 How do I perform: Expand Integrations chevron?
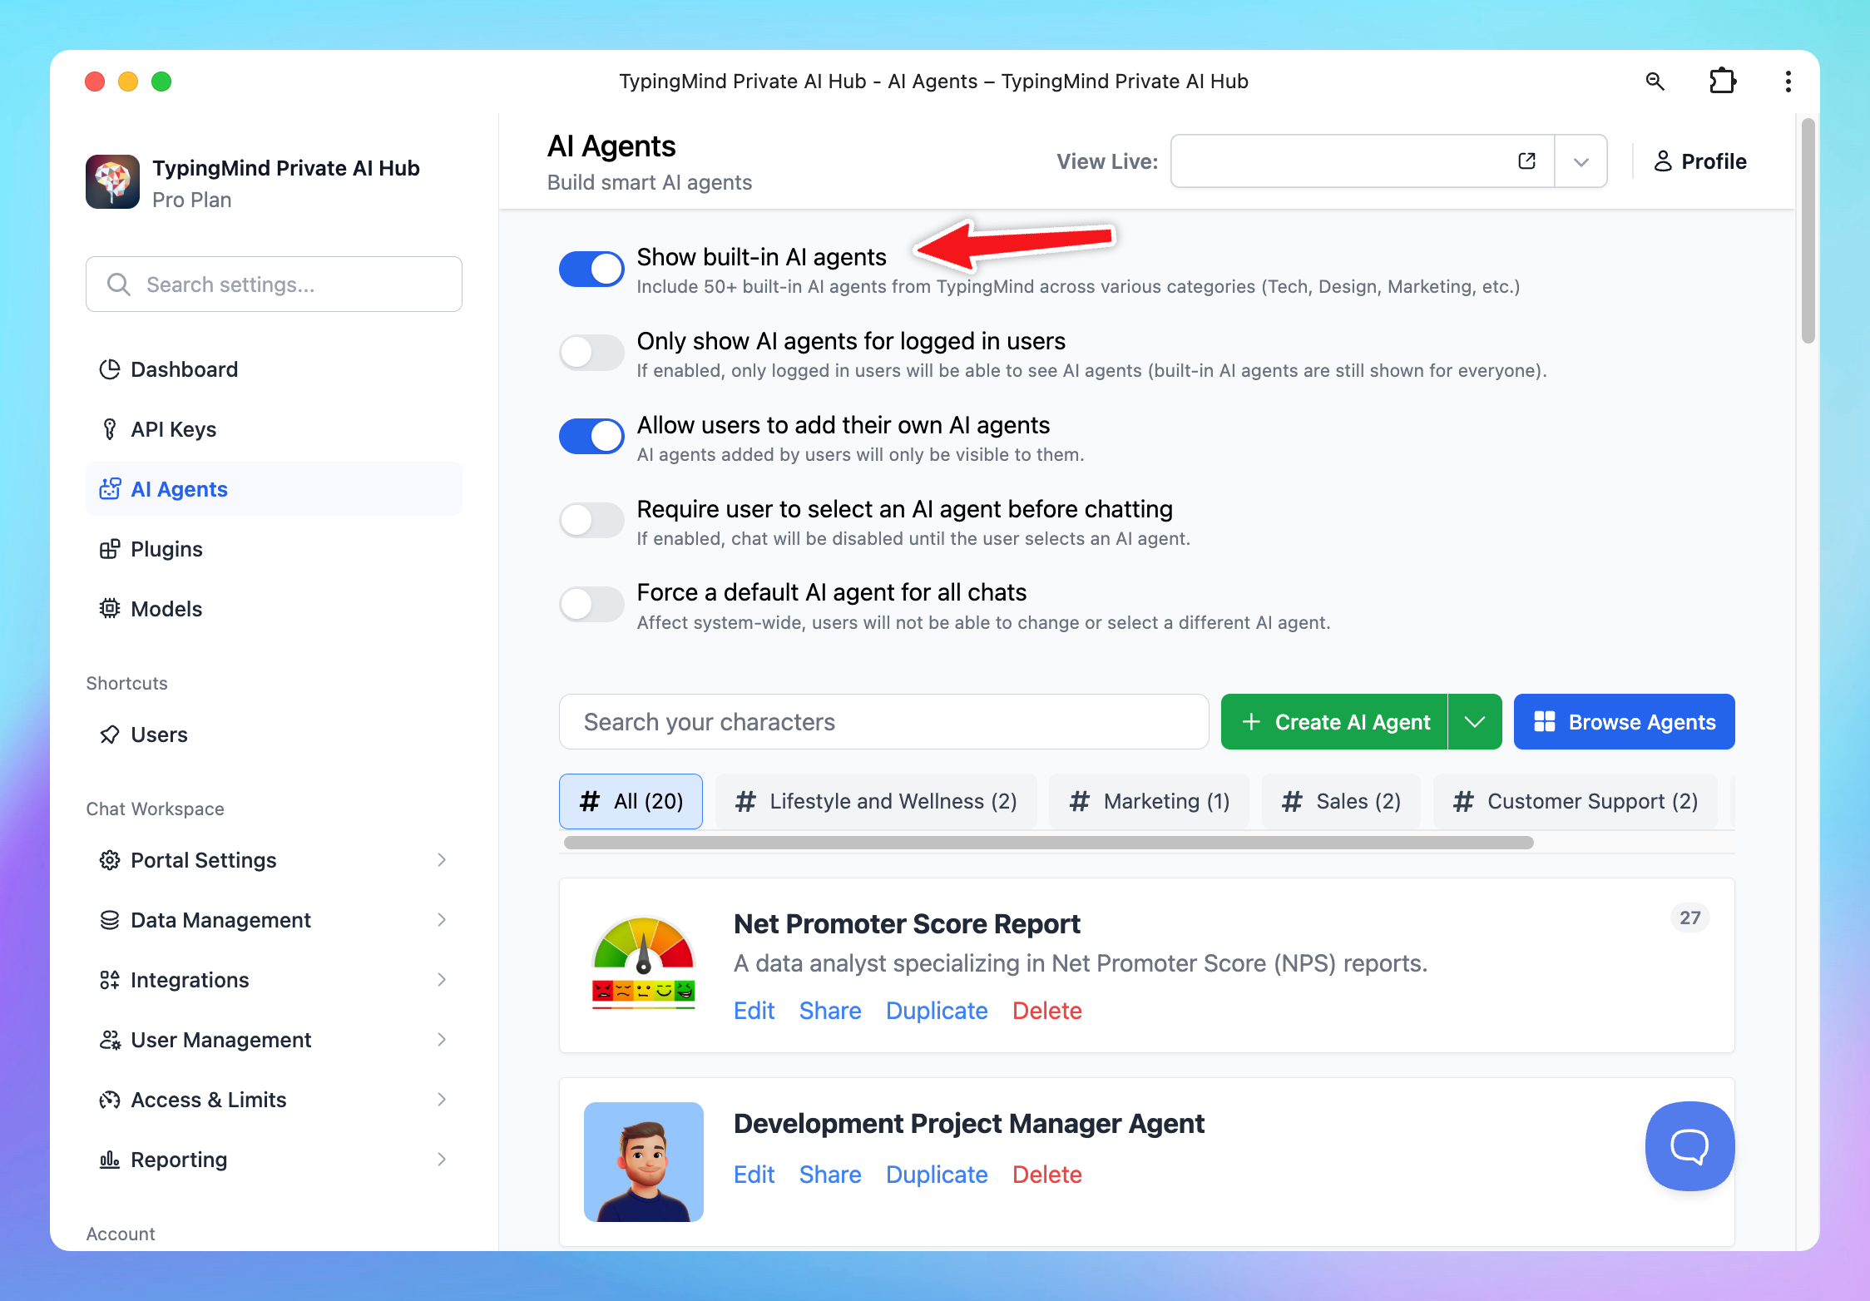(442, 980)
